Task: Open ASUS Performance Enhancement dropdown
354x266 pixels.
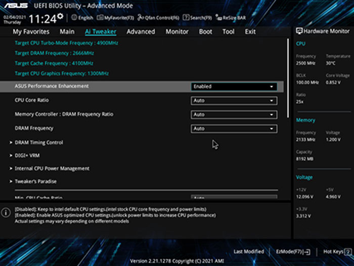Action: tap(234, 87)
